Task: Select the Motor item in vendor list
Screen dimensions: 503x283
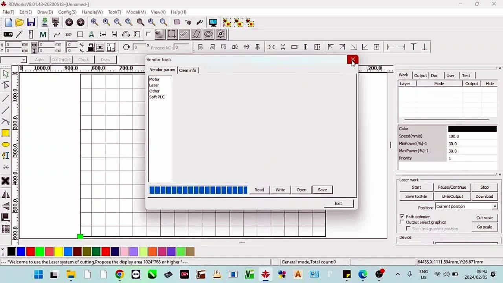Action: [x=154, y=79]
